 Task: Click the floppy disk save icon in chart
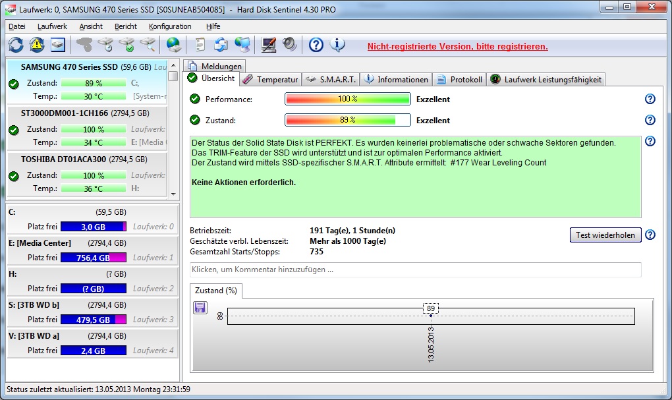pyautogui.click(x=200, y=307)
